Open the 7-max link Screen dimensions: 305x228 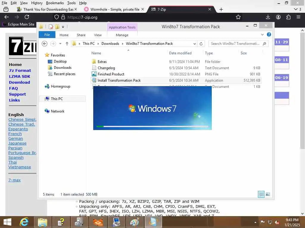[14, 180]
